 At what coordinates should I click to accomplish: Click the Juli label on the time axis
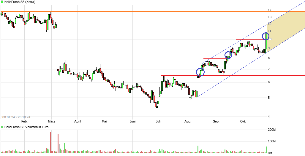(x=158, y=121)
